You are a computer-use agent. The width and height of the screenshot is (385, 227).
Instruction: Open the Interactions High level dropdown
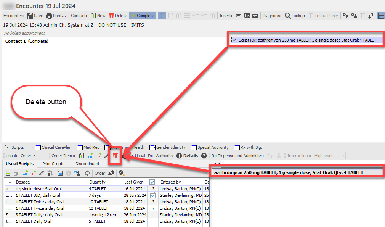tap(329, 156)
